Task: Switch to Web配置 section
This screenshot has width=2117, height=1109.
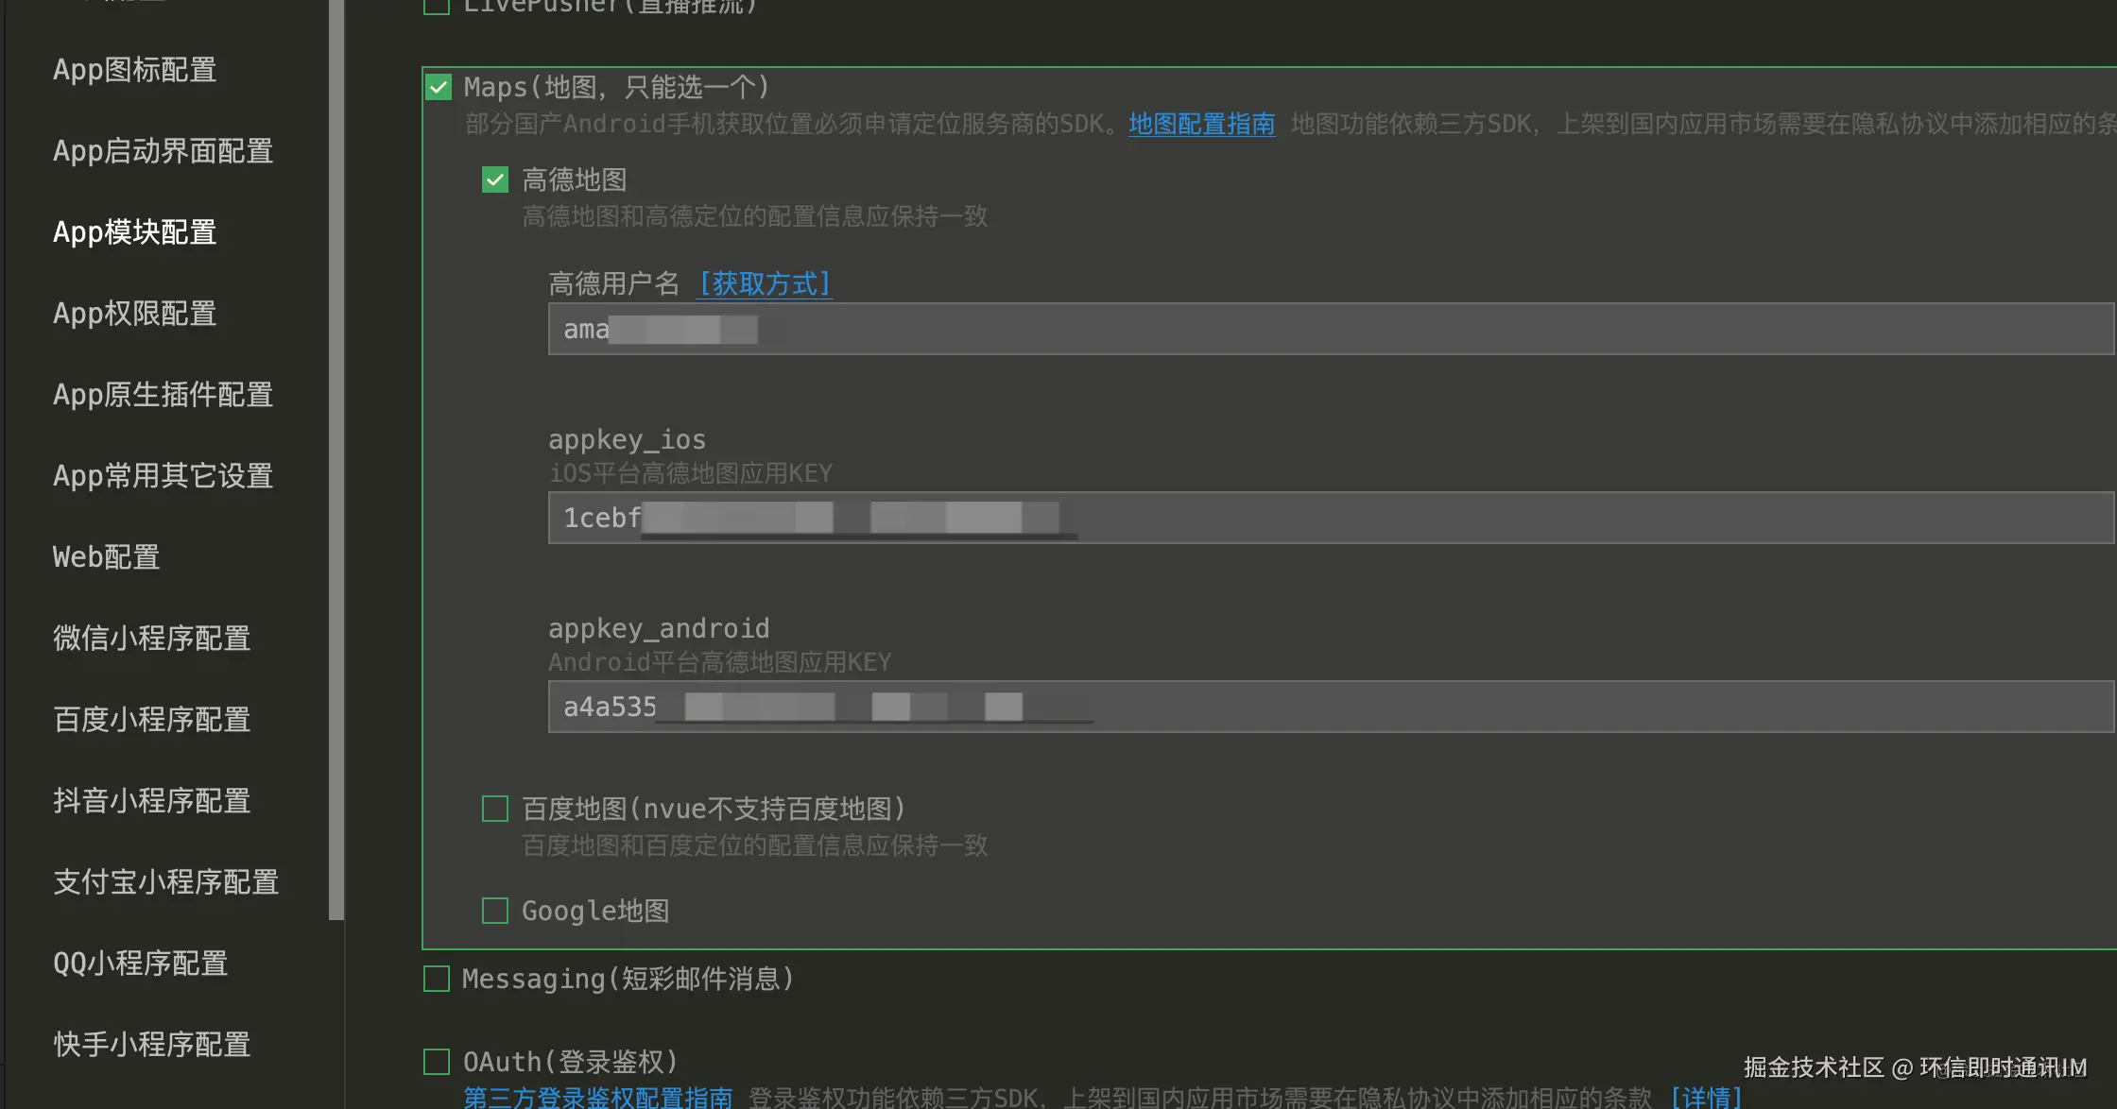Action: (106, 556)
